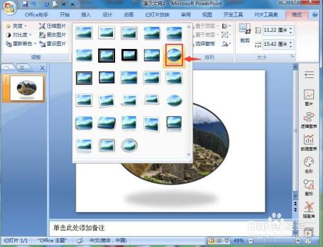The width and height of the screenshot is (323, 247).
Task: Choose the Thick Matte Black picture style
Action: [x=129, y=55]
